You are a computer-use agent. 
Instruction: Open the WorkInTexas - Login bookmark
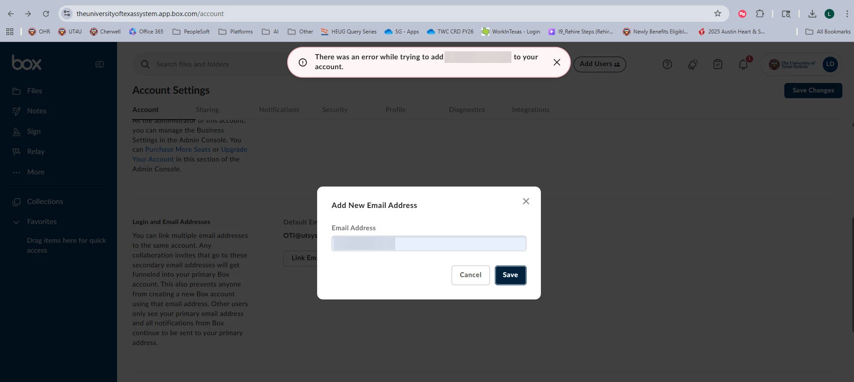pyautogui.click(x=511, y=32)
